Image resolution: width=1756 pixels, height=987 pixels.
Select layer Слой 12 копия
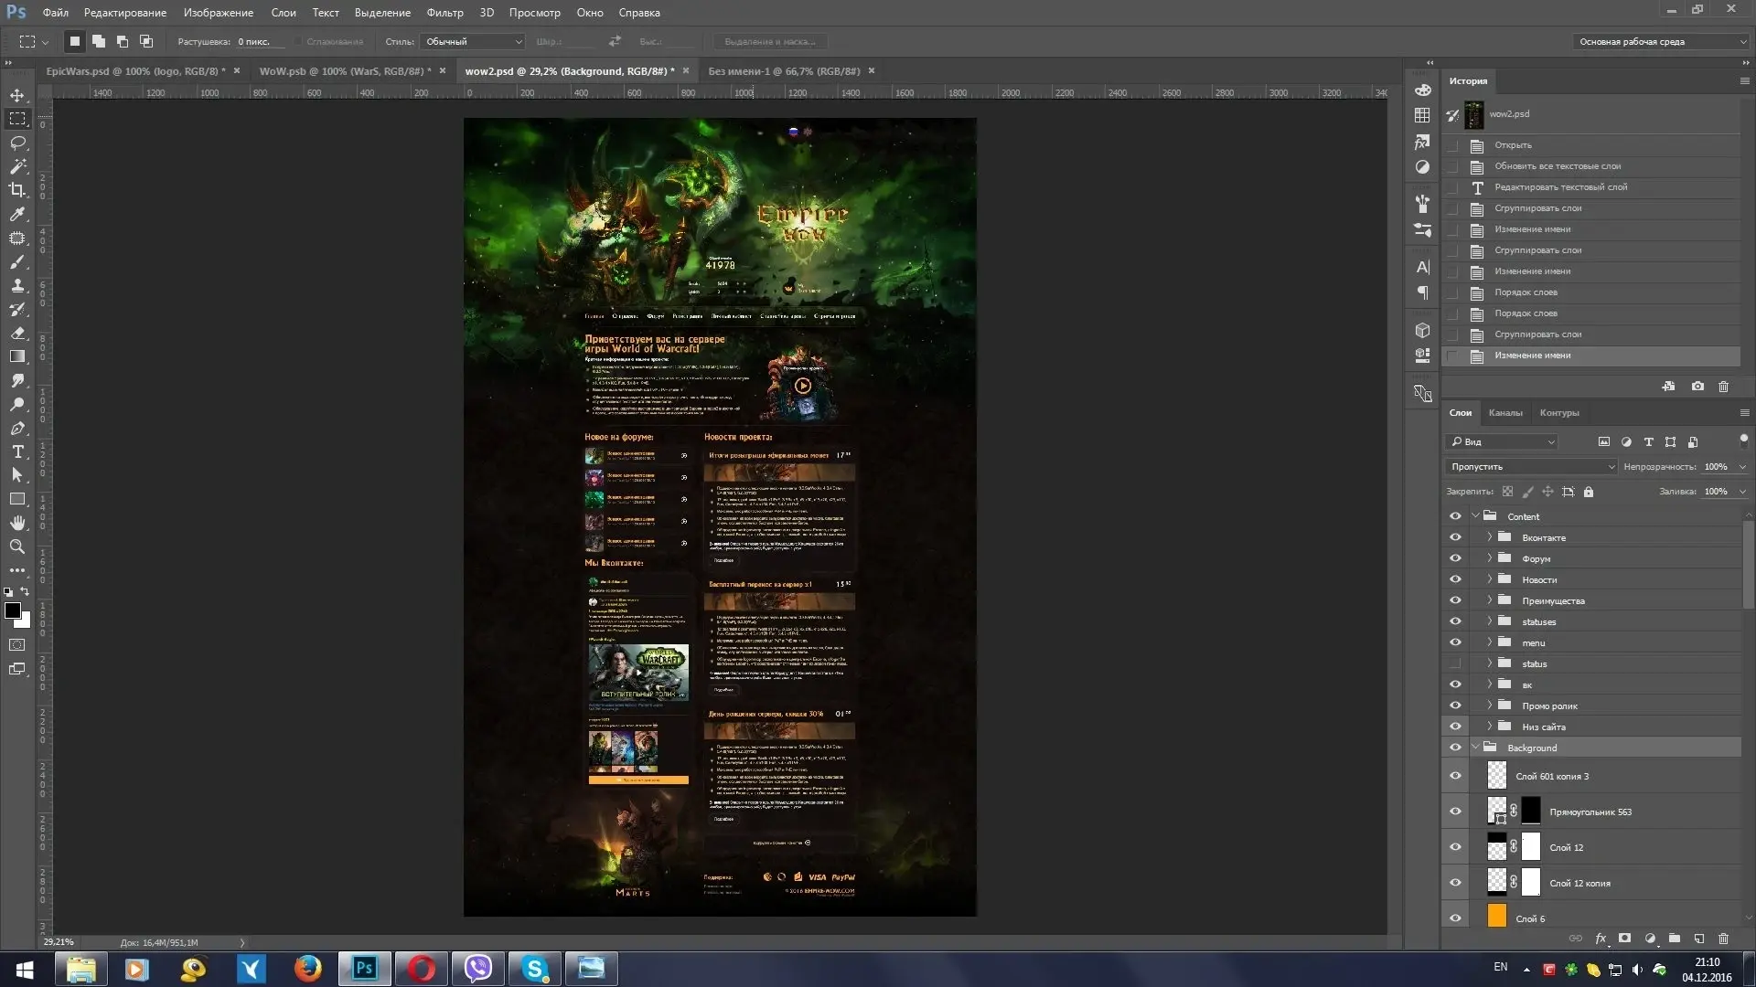tap(1591, 883)
